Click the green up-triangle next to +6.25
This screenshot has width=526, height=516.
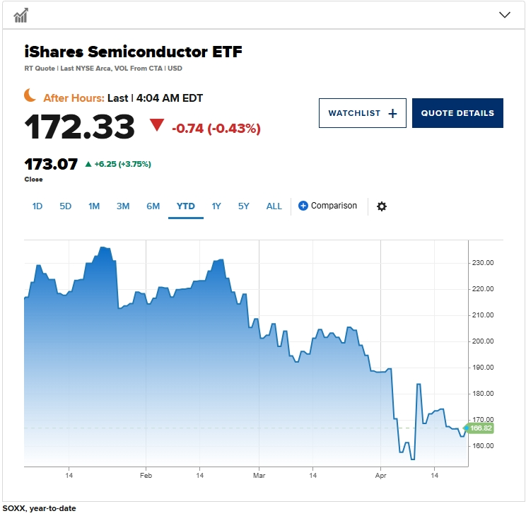coord(88,164)
